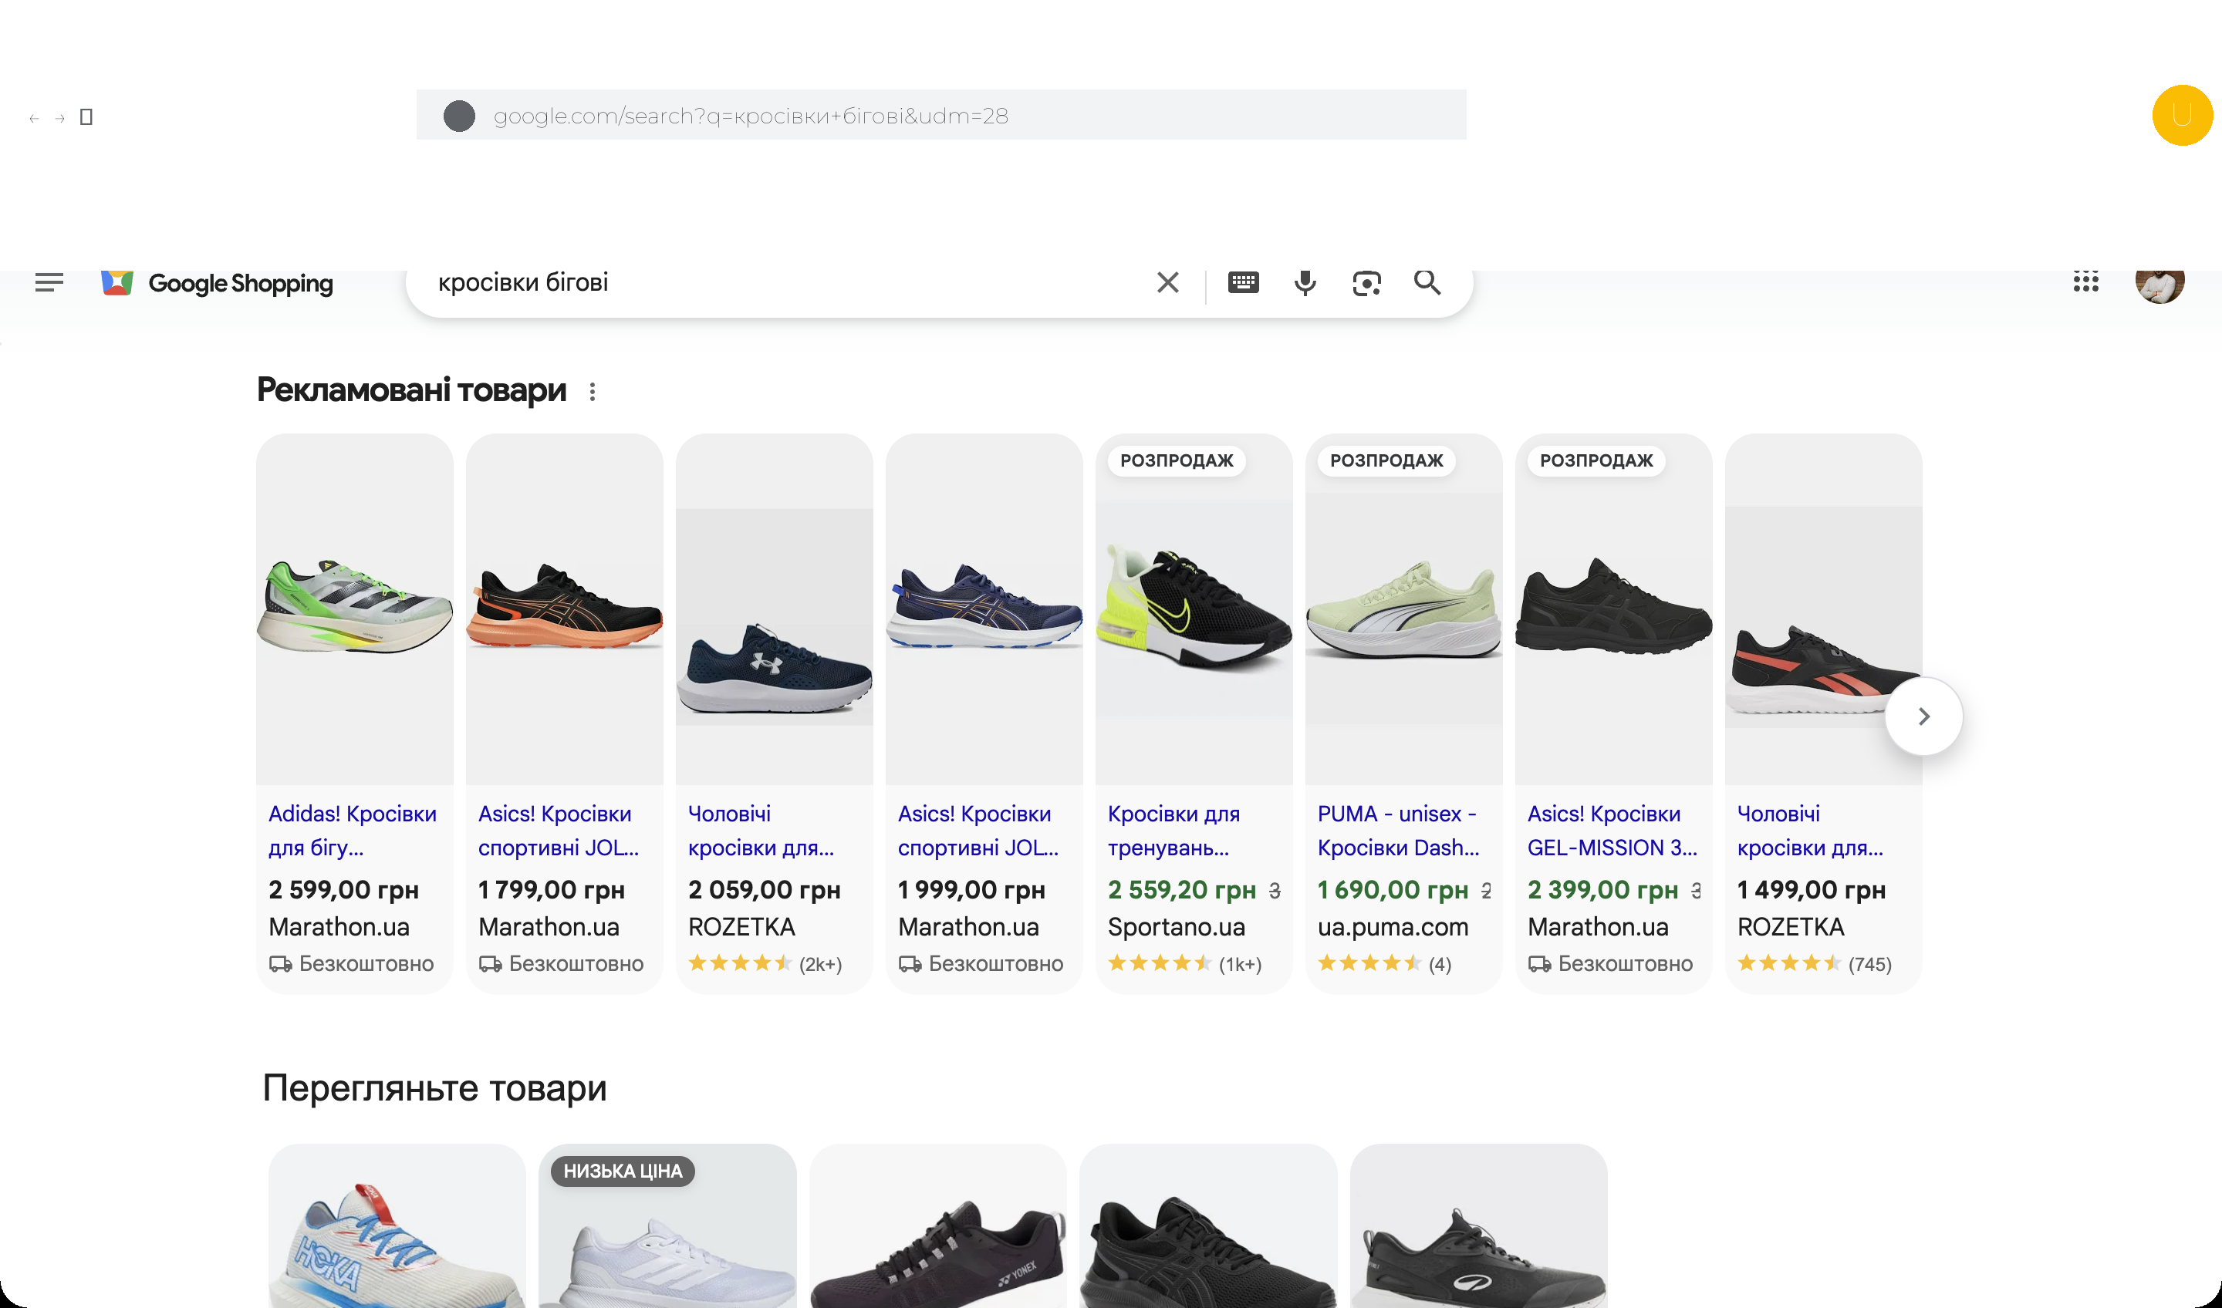This screenshot has width=2222, height=1308.
Task: Click the РОЗПРОДАЖ badge on Sportano card
Action: [1177, 460]
